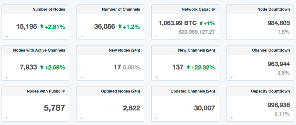
Task: Click the green up arrow beside 7,933
Action: tap(42, 67)
